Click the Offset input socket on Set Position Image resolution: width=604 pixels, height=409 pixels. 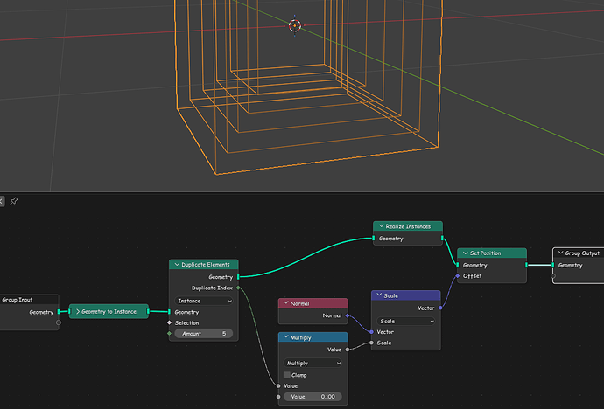point(457,276)
